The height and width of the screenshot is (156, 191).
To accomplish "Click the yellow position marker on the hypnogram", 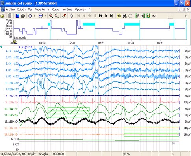I will [x=15, y=42].
